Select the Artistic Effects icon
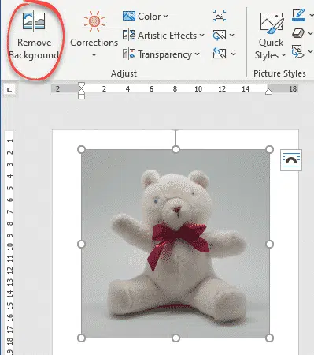Image resolution: width=314 pixels, height=355 pixels. (x=129, y=35)
